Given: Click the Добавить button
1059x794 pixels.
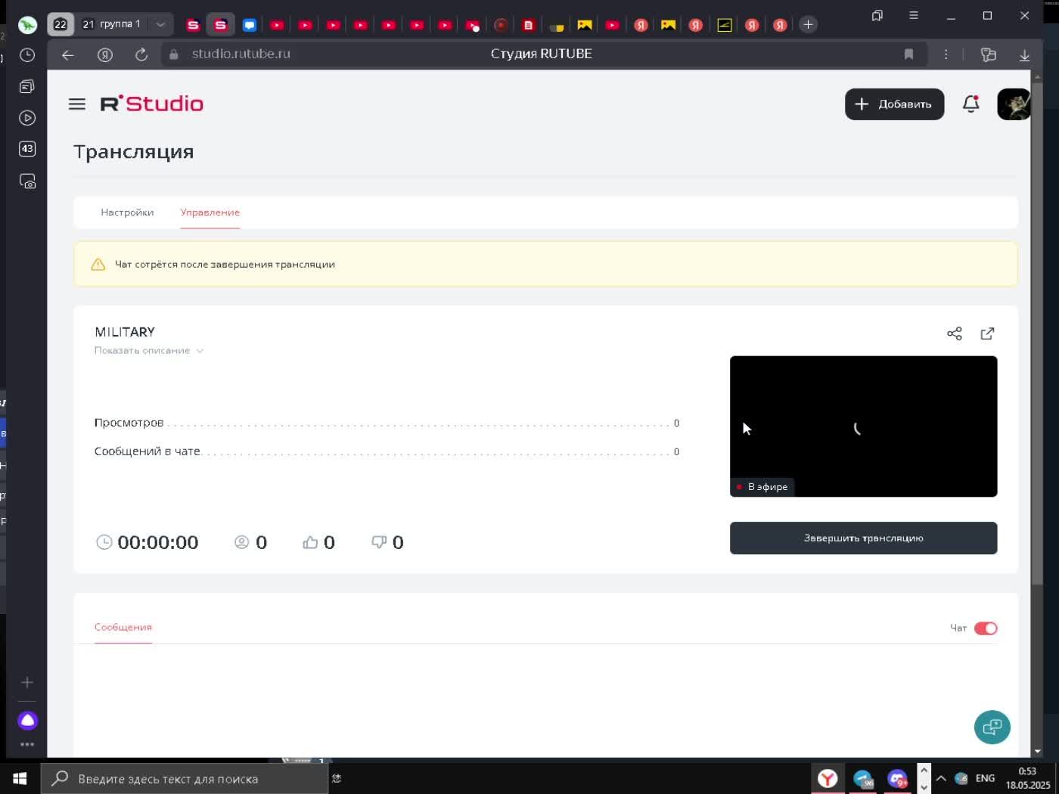Looking at the screenshot, I should 894,104.
